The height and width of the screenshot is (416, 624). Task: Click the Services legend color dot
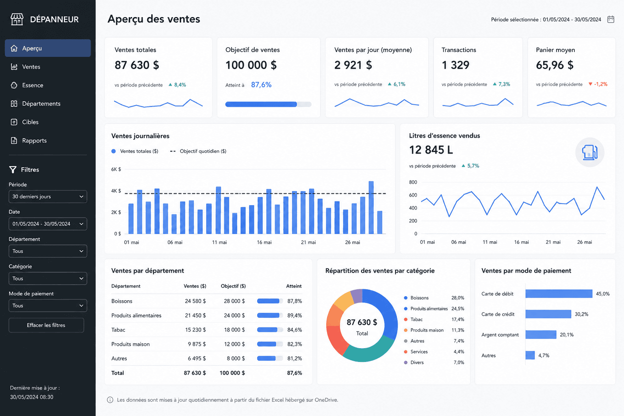(406, 352)
